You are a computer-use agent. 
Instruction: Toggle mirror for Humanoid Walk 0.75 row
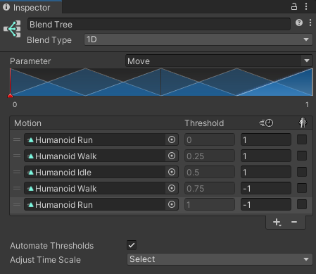(x=302, y=188)
